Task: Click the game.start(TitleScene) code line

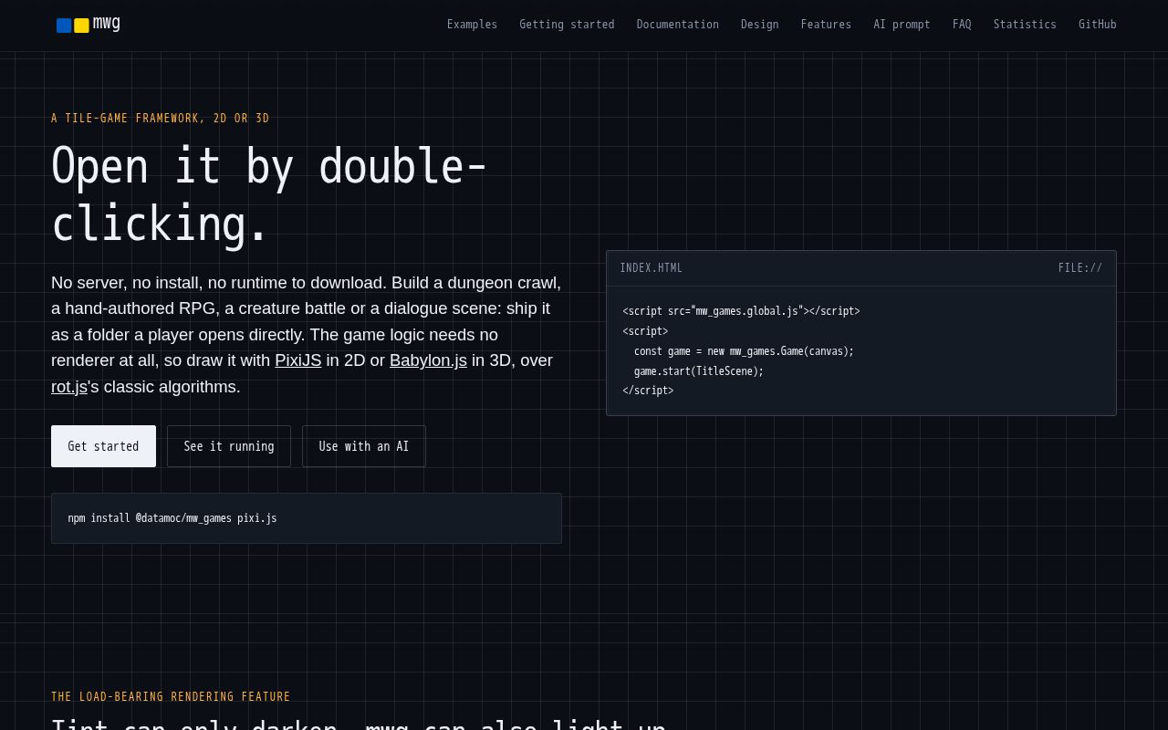Action: (699, 371)
